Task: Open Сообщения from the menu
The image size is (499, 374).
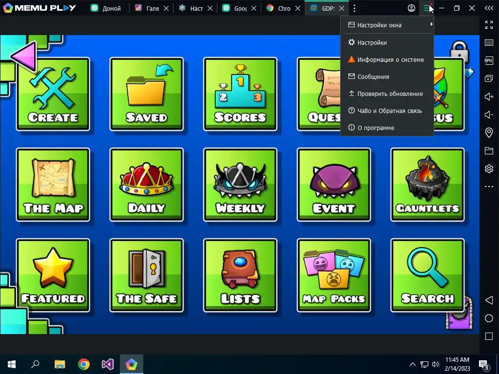Action: point(387,76)
